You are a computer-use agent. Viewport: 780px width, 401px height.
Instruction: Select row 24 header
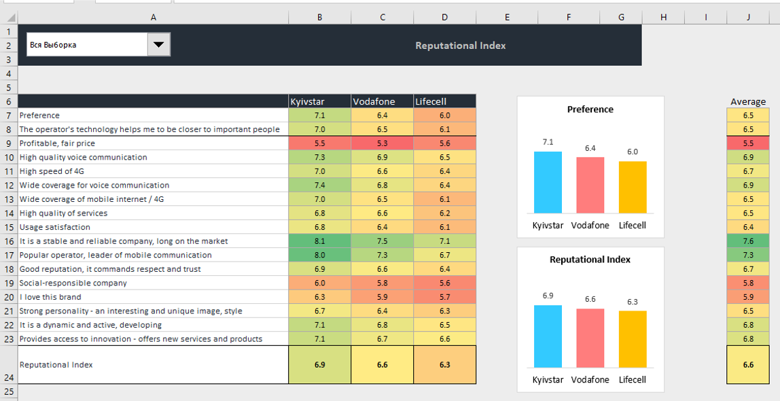click(x=9, y=365)
